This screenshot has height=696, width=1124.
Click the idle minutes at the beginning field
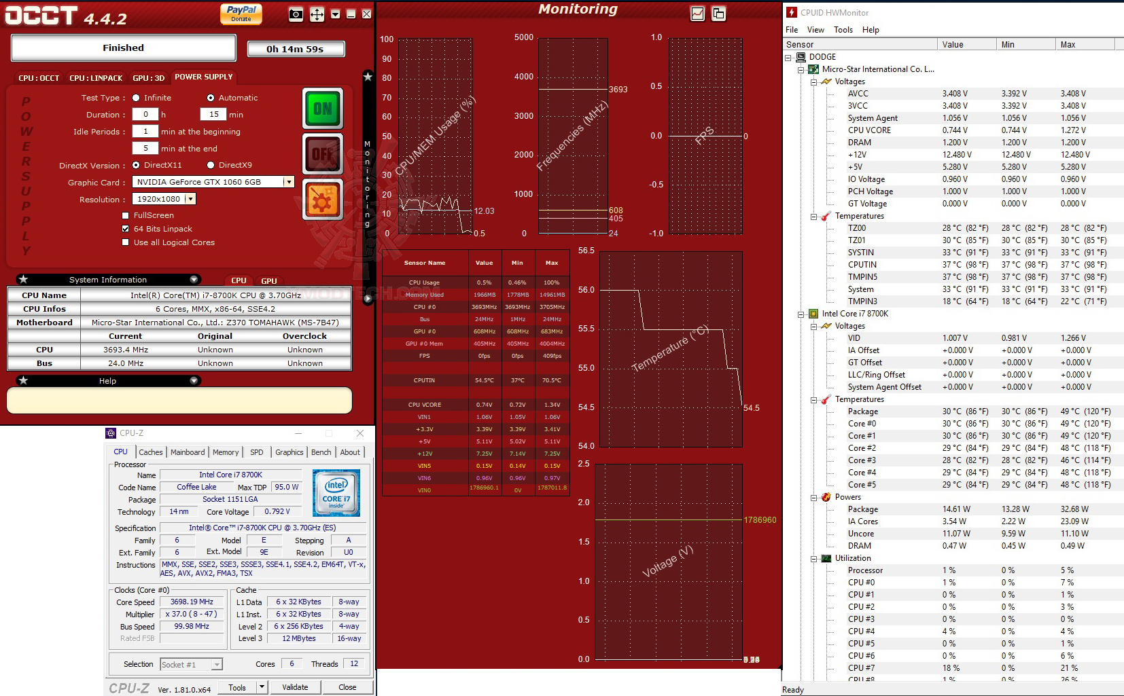(x=145, y=132)
